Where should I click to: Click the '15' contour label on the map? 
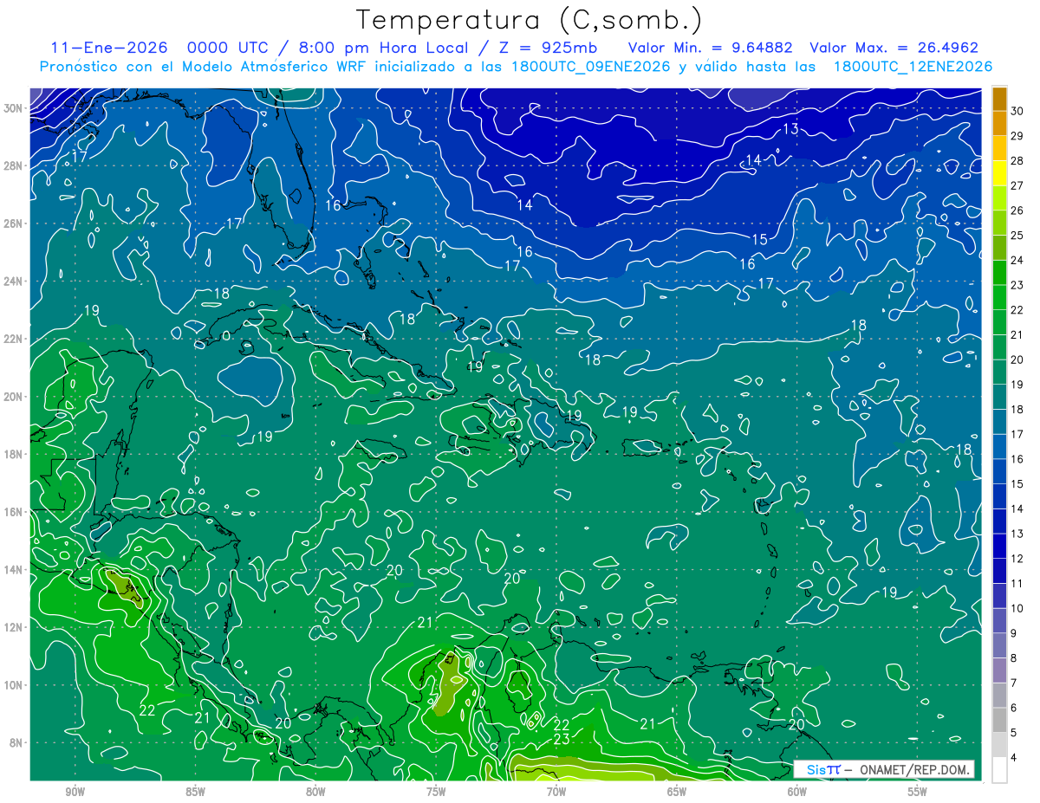click(759, 240)
